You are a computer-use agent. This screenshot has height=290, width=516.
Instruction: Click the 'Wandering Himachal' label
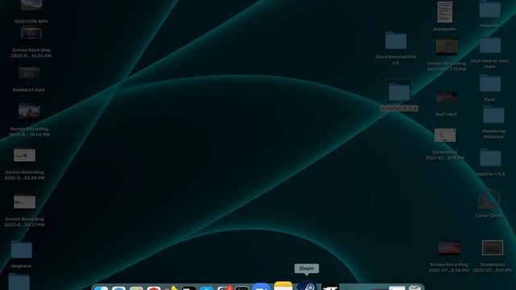tap(493, 134)
